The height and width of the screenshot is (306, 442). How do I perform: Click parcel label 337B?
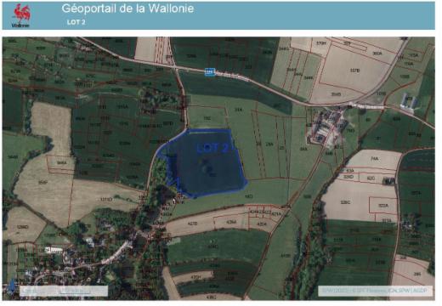point(354,71)
